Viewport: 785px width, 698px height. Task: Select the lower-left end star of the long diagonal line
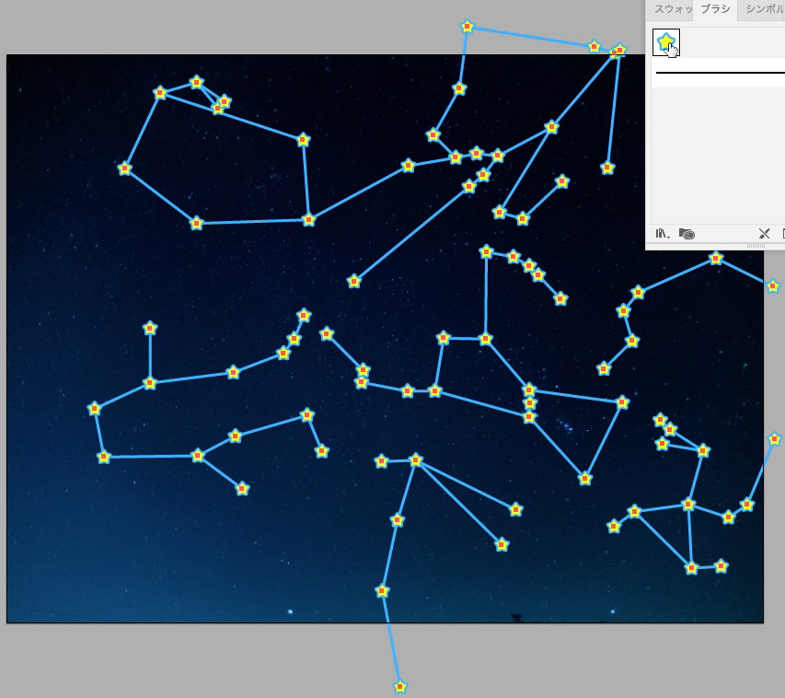[x=354, y=281]
